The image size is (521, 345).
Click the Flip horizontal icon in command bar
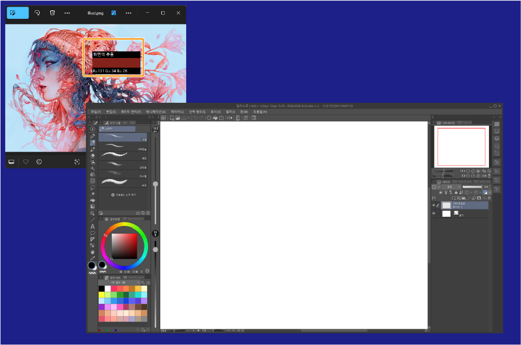point(229,118)
